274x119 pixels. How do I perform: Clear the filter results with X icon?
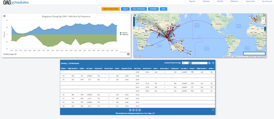click(x=209, y=63)
